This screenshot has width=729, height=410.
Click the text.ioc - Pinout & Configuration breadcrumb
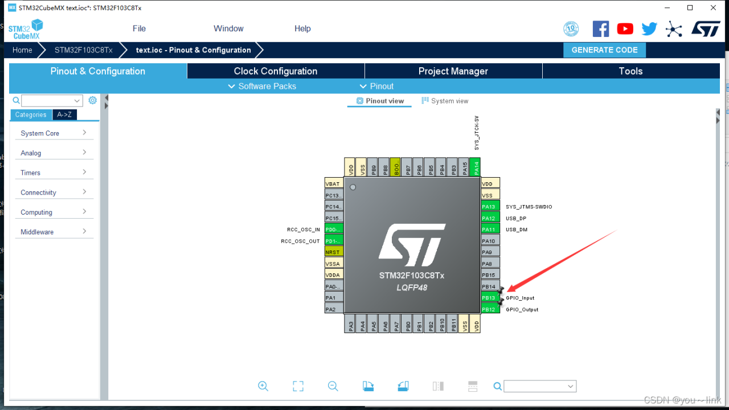coord(194,50)
